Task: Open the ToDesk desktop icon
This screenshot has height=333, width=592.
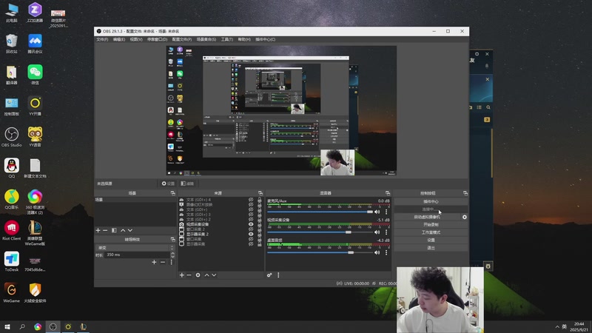Action: tap(12, 262)
